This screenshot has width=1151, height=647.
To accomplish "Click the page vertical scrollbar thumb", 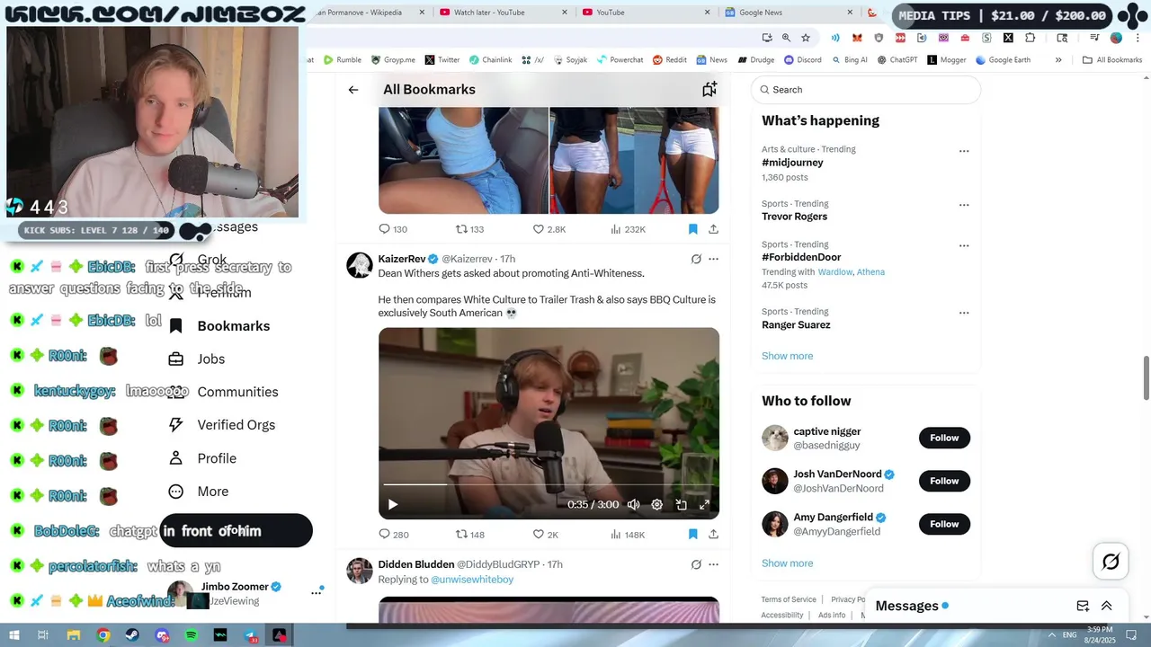I will click(x=1146, y=377).
